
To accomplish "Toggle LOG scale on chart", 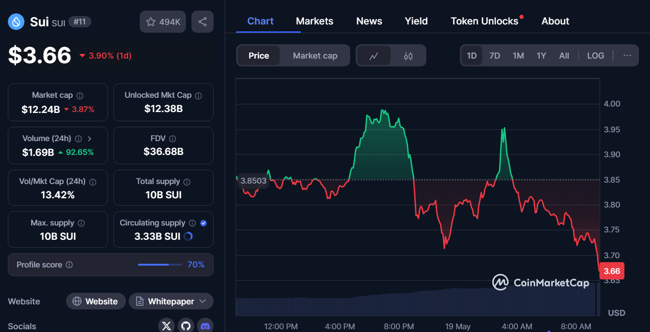I will coord(596,56).
